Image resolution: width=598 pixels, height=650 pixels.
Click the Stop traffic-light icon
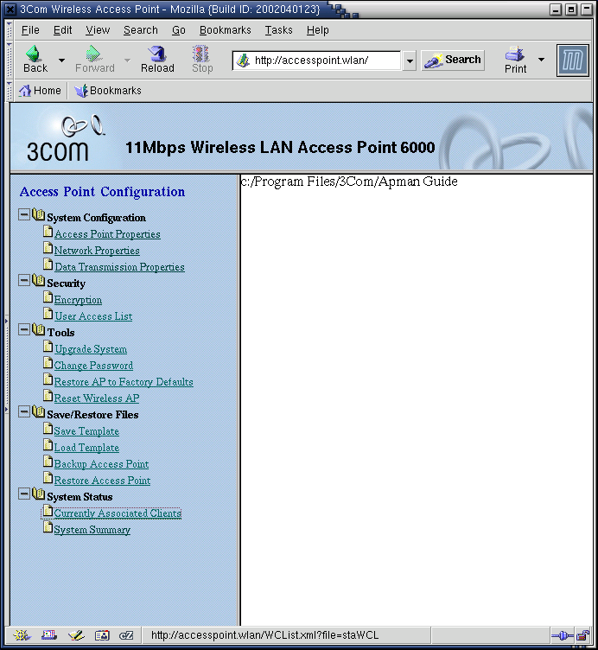click(x=201, y=54)
